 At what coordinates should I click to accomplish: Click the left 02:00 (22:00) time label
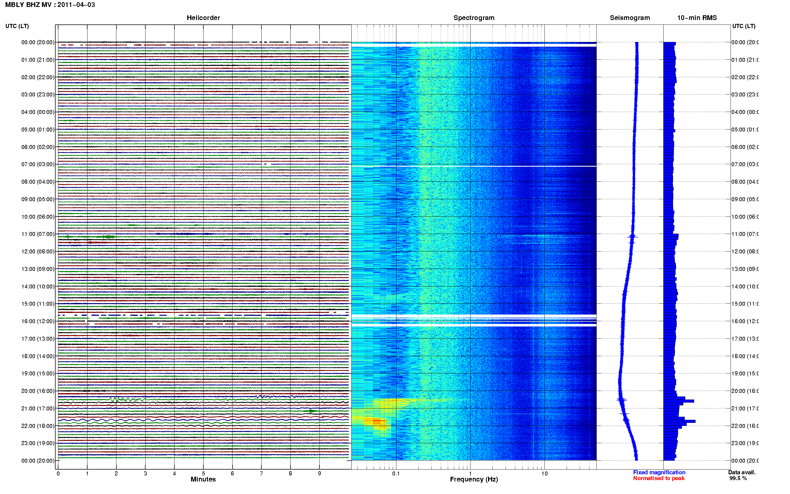pos(38,77)
